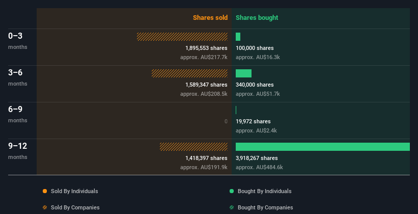
Task: Click 'approx. AU$191.9k' text
Action: 204,167
